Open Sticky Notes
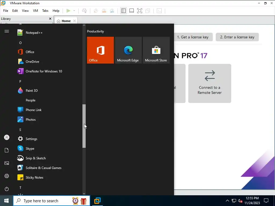 [x=49, y=178]
